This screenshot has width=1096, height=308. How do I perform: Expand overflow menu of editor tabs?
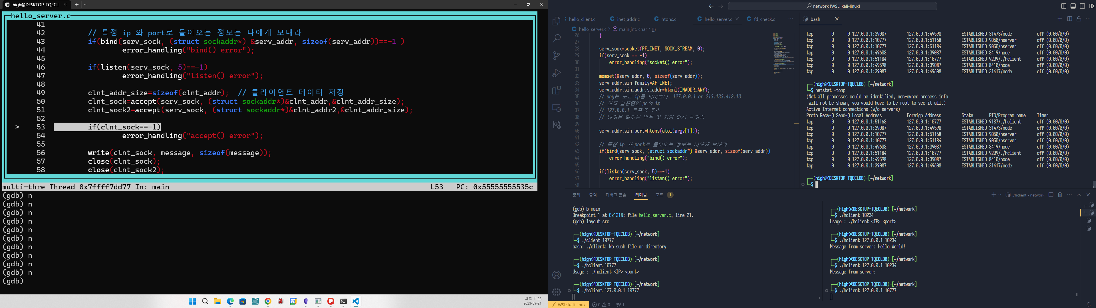(x=791, y=19)
